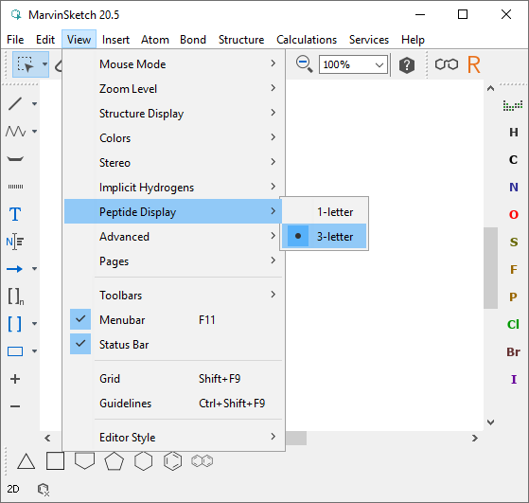
Task: Open the Editor Style submenu
Action: 173,438
